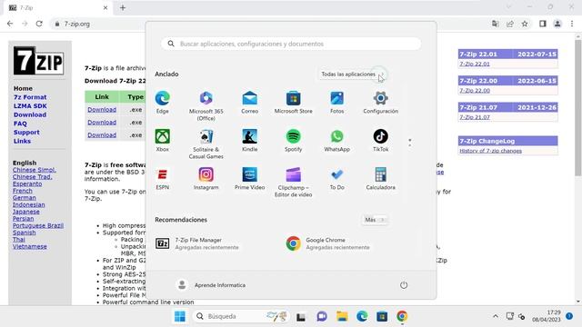Go to the Download page link
This screenshot has height=327, width=582.
pos(30,115)
